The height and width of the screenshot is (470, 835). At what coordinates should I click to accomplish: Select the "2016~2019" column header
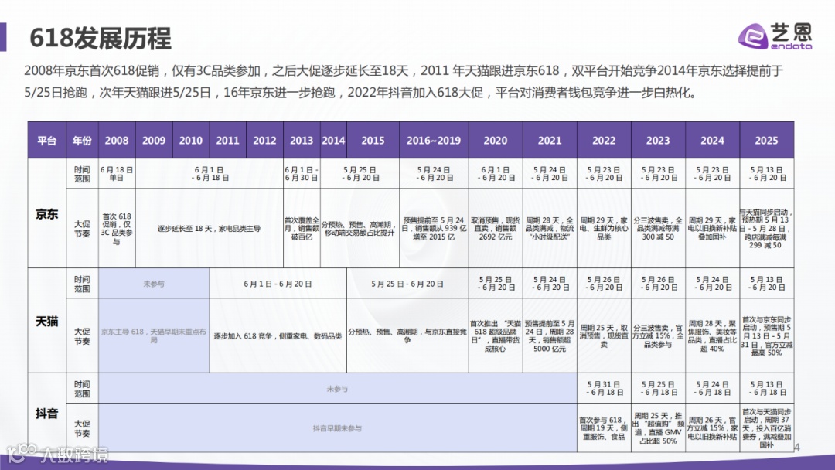pos(434,141)
